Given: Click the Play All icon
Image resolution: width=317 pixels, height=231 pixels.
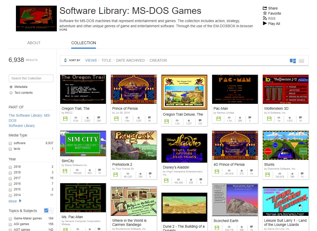Looking at the screenshot, I should (x=265, y=23).
